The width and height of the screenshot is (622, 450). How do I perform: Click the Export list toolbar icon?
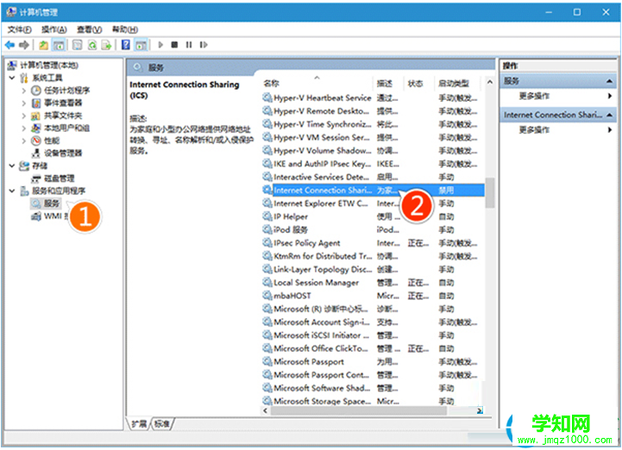[106, 45]
